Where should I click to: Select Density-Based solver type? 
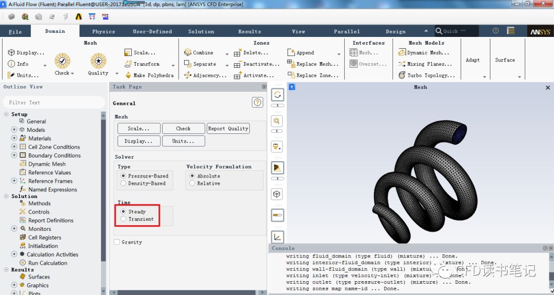(123, 183)
